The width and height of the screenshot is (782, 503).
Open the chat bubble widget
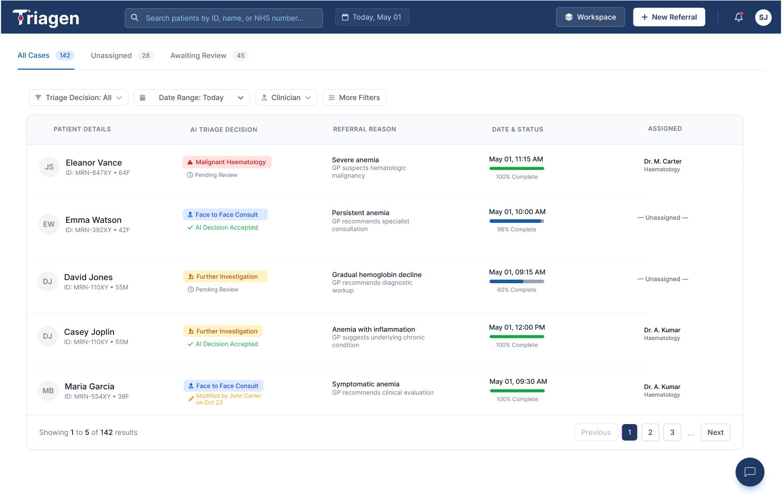coord(750,472)
